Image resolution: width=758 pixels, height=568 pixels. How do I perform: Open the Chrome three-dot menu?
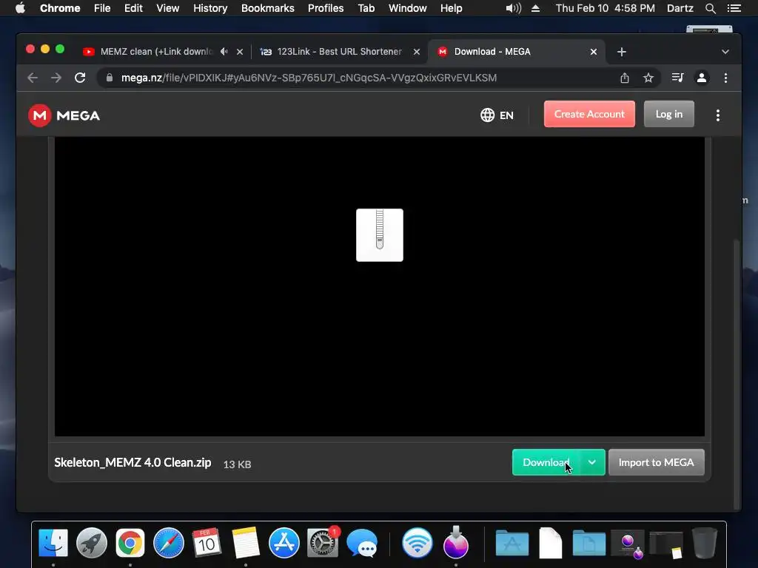pyautogui.click(x=725, y=78)
